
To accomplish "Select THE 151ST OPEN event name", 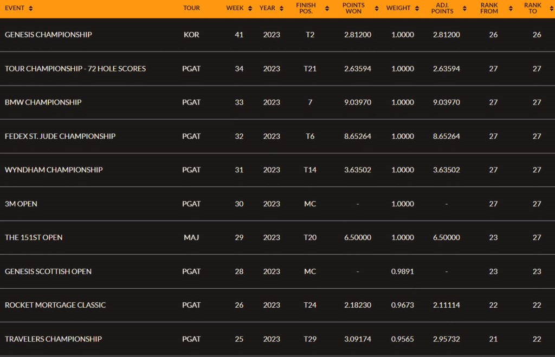I will point(34,237).
